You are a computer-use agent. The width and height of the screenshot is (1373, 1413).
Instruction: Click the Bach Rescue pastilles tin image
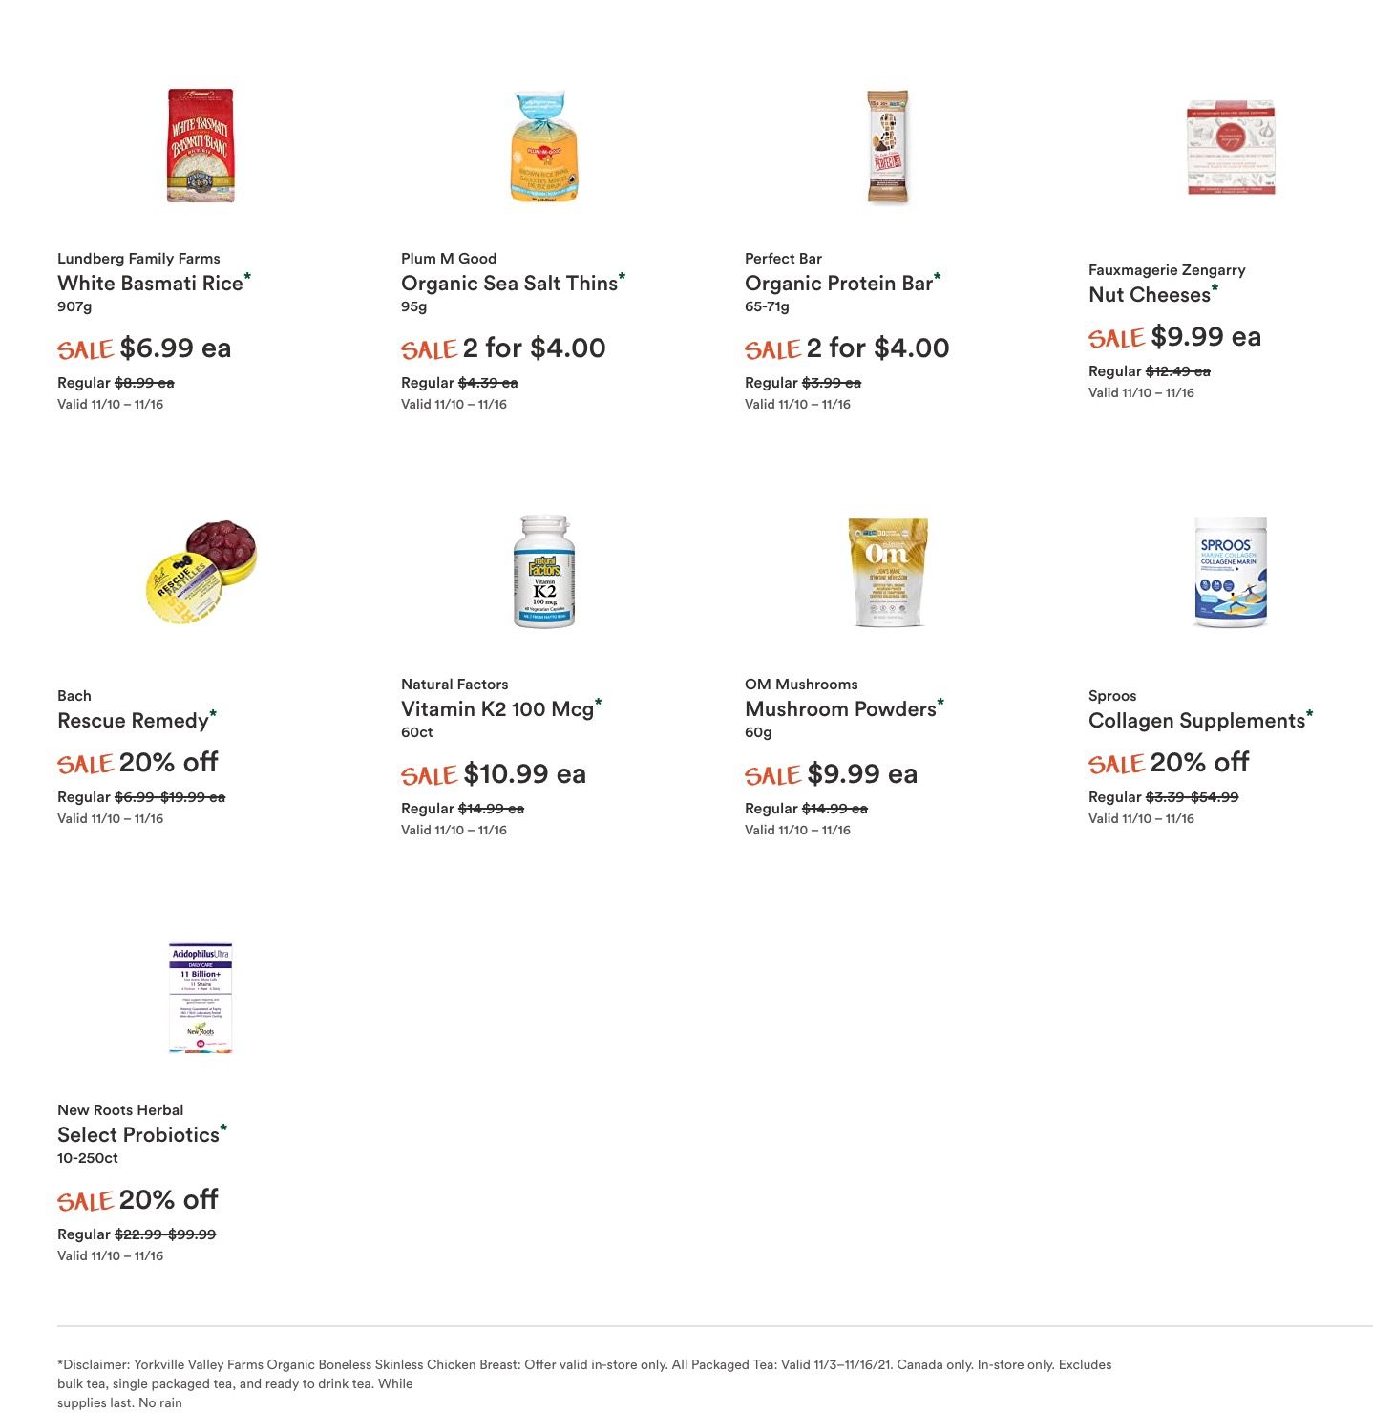201,572
